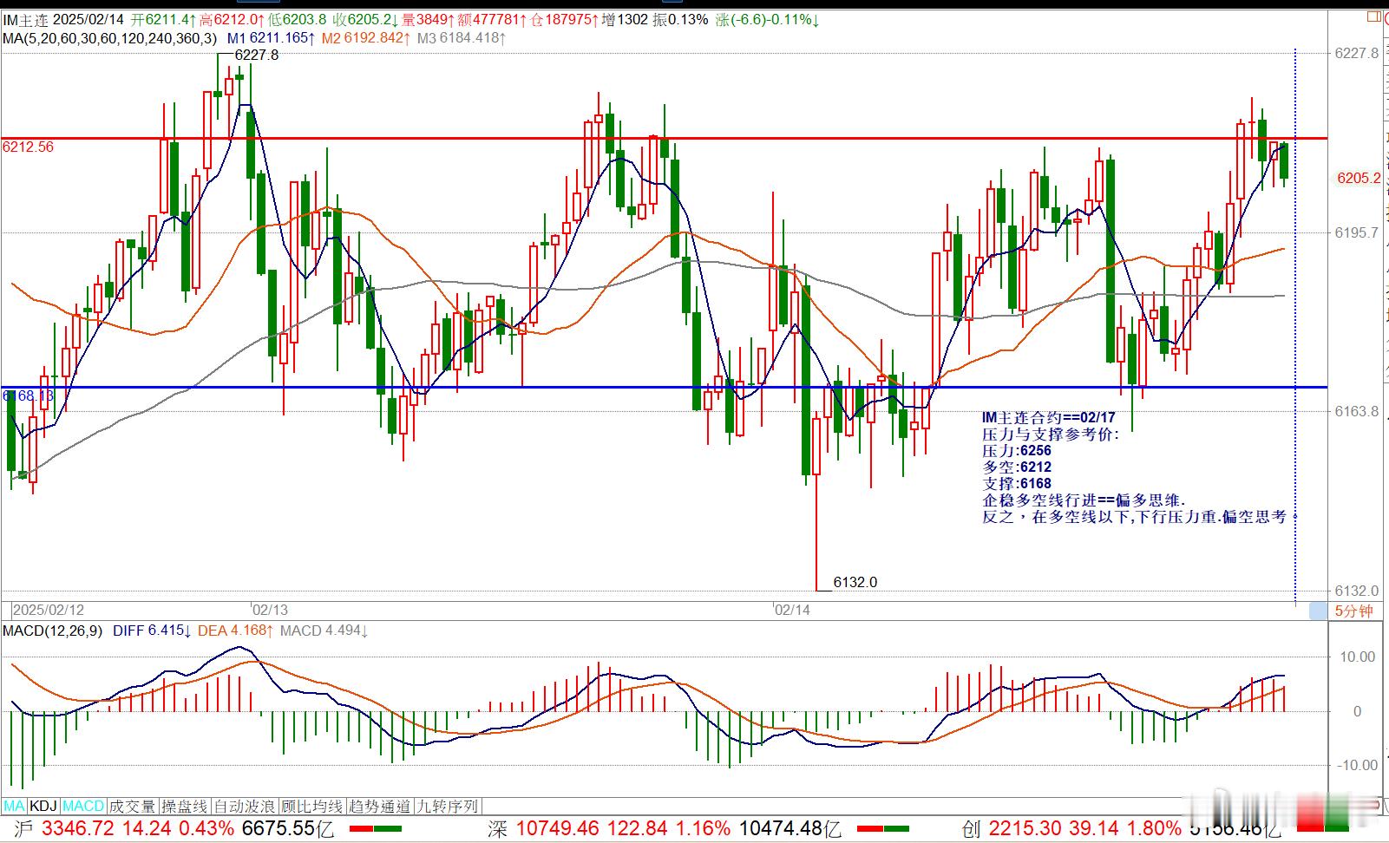Click the 振0.13% amplitude value
1389x843 pixels.
[680, 19]
